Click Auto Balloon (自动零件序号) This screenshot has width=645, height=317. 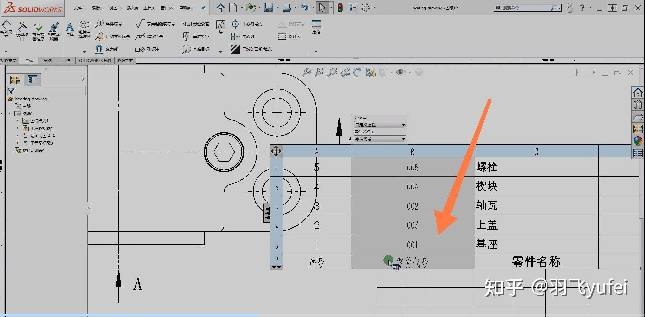point(112,36)
